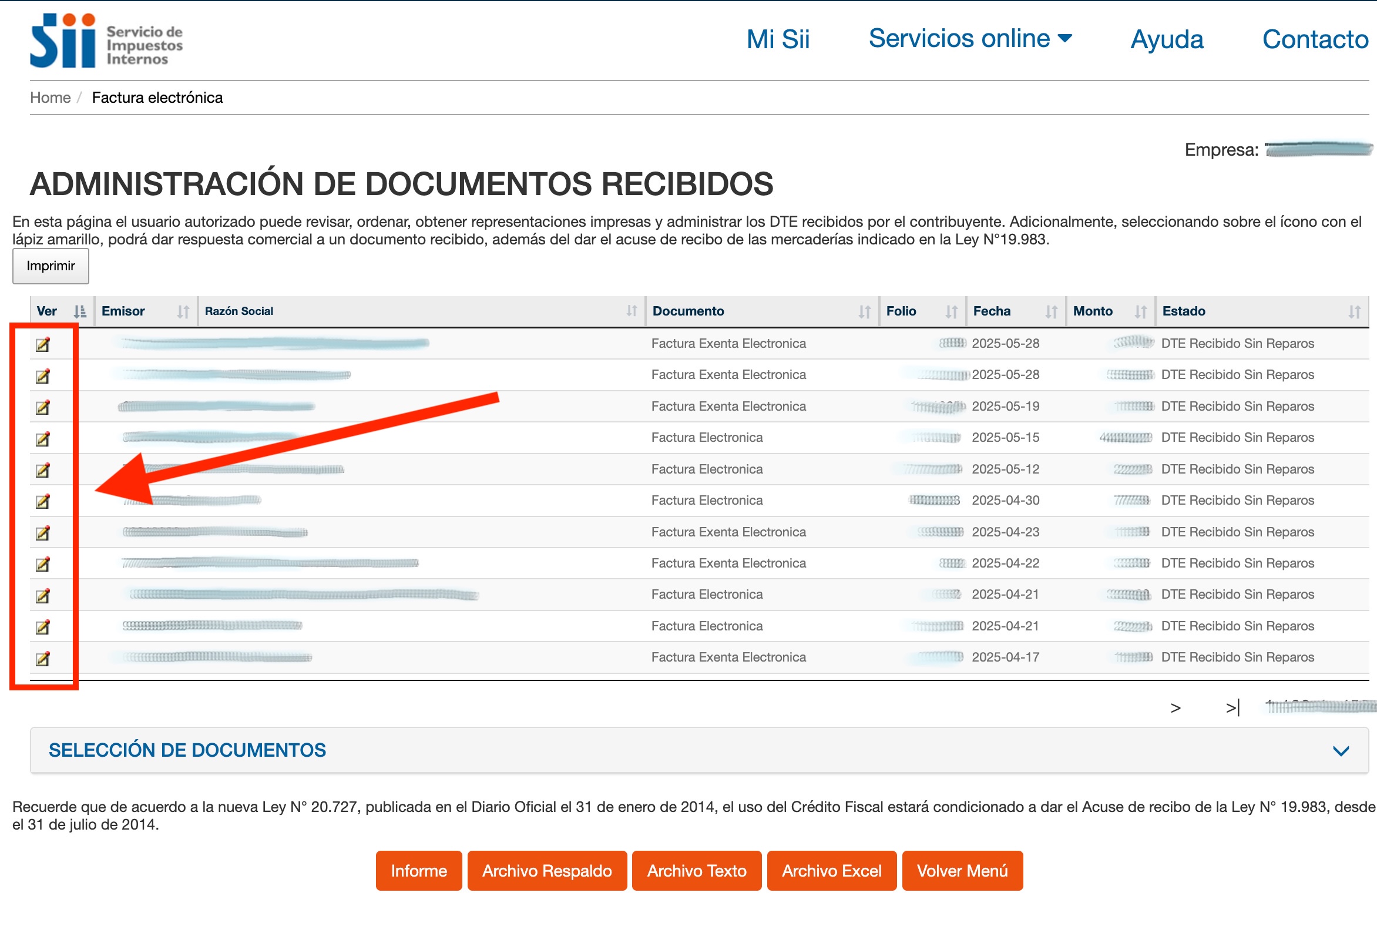Select date 2025-04-22 cell
The width and height of the screenshot is (1377, 933).
tap(1006, 563)
